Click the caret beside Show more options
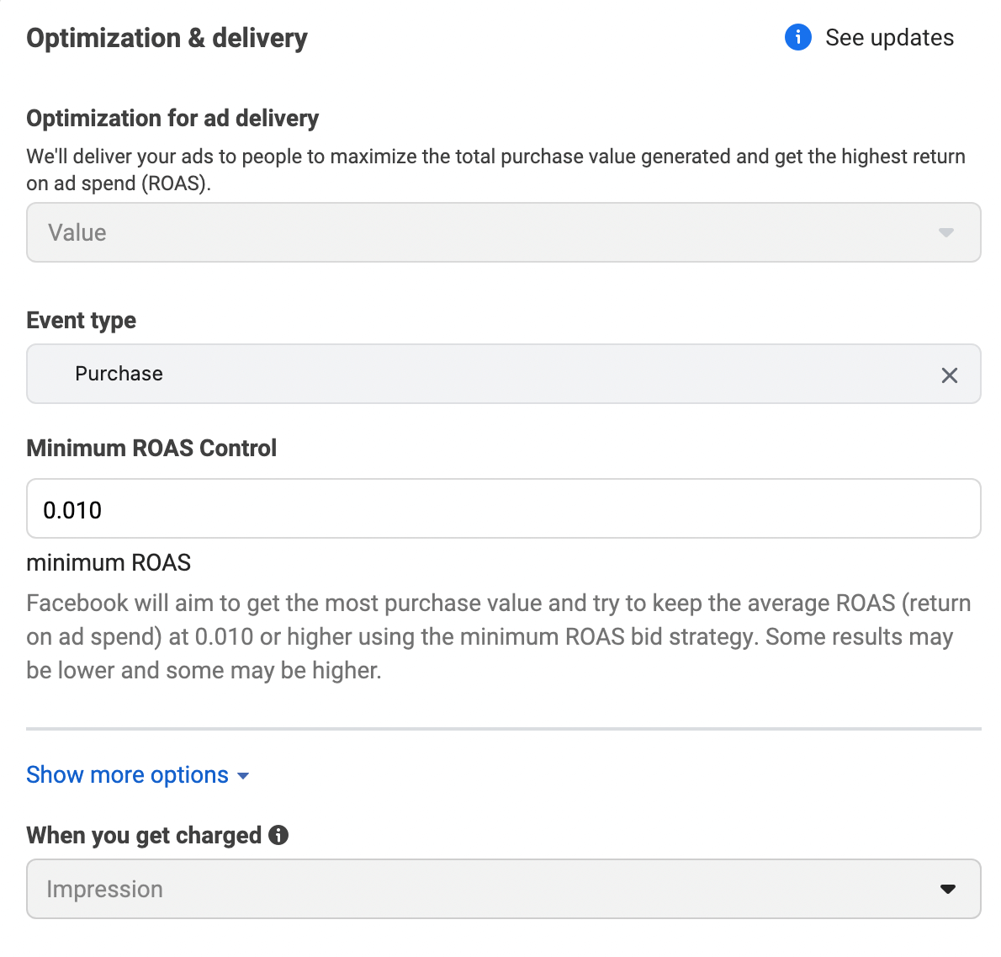The width and height of the screenshot is (1001, 957). tap(242, 776)
